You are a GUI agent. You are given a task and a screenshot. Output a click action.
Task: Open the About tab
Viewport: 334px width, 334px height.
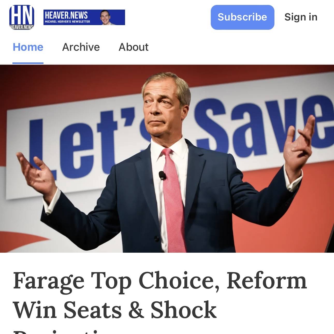click(x=133, y=47)
